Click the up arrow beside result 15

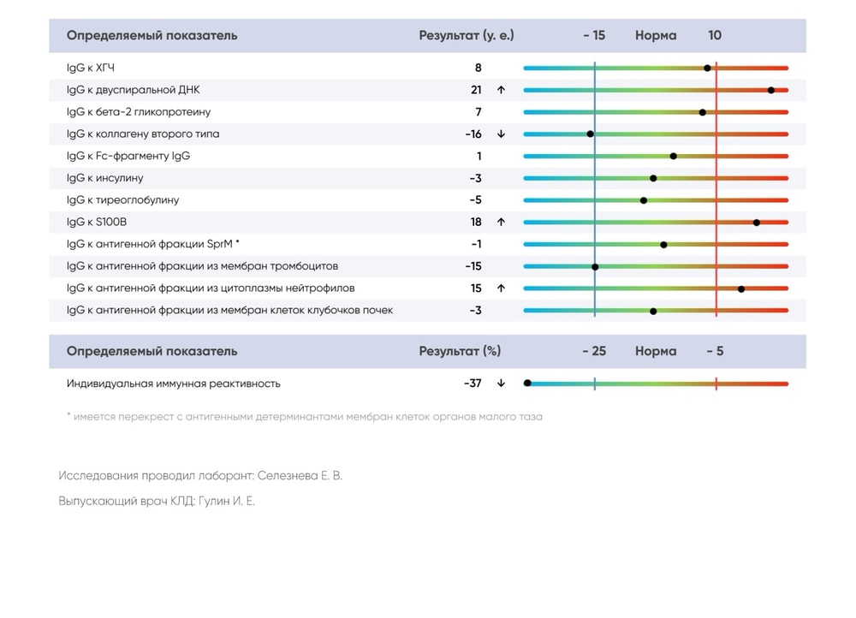click(x=501, y=288)
